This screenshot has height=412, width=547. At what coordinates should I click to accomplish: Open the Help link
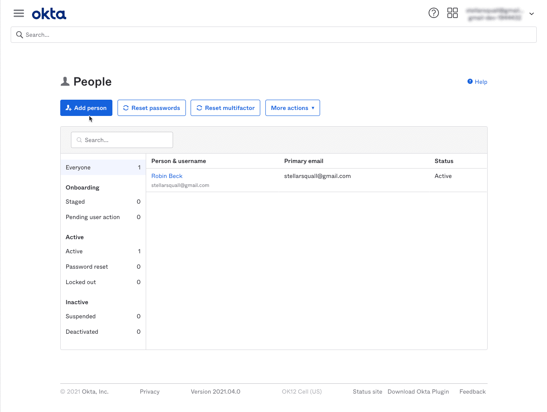click(x=477, y=82)
